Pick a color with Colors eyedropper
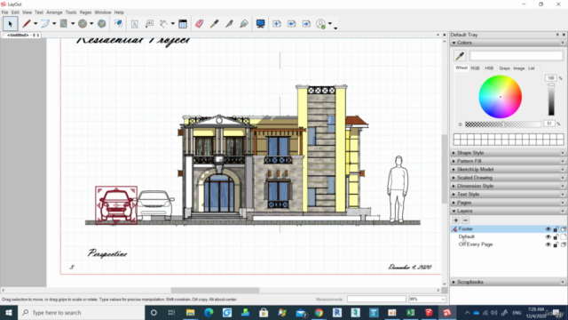Image resolution: width=568 pixels, height=320 pixels. [460, 55]
